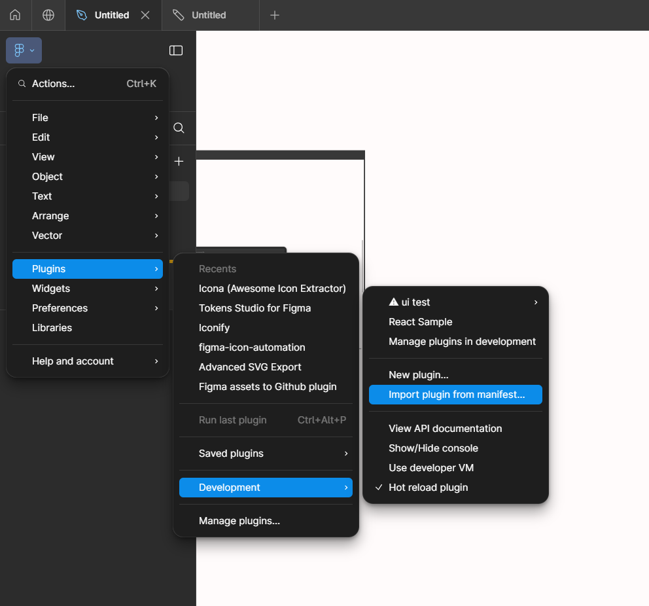Image resolution: width=649 pixels, height=606 pixels.
Task: Open View API documentation
Action: [x=455, y=429]
